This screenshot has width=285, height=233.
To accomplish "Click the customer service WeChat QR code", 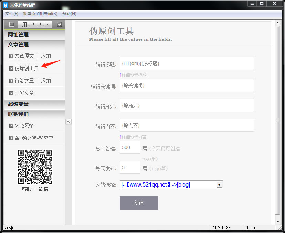I will click(x=35, y=167).
